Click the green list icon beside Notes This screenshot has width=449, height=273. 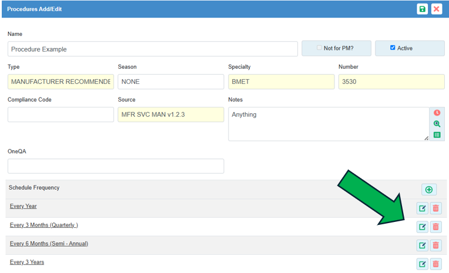[x=437, y=135]
